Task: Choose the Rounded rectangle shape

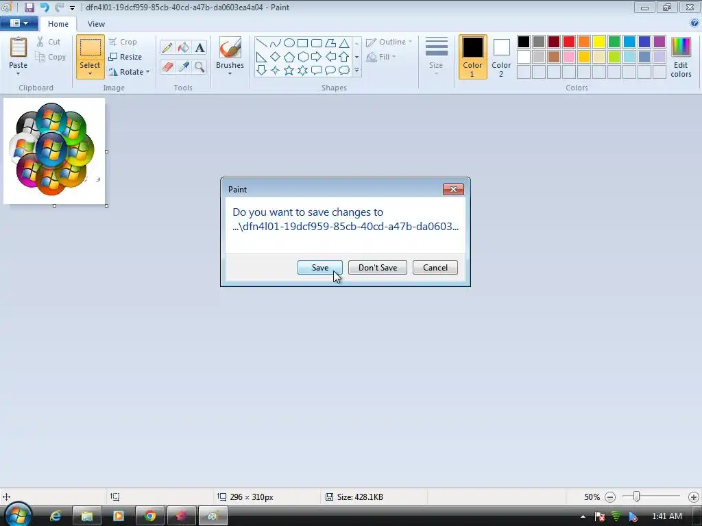Action: pyautogui.click(x=317, y=43)
